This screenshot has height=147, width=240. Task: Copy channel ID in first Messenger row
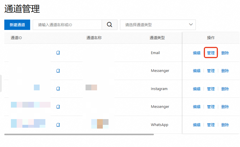(58, 71)
